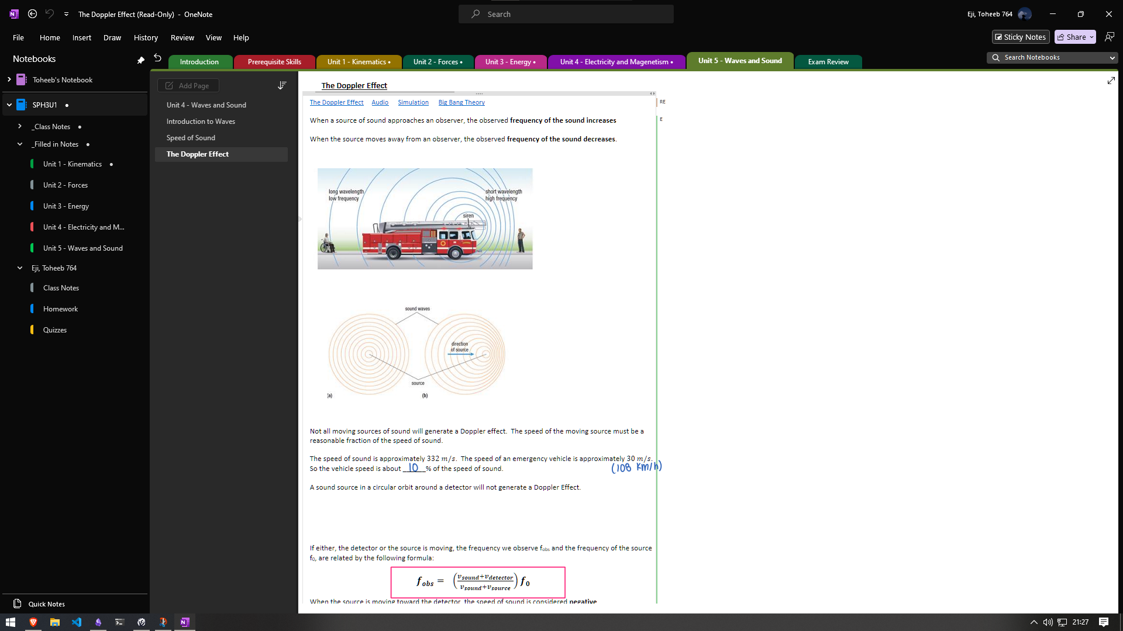Open the File menu
The width and height of the screenshot is (1123, 631).
(x=19, y=37)
